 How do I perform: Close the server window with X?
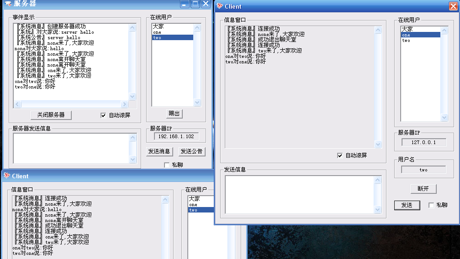point(206,4)
